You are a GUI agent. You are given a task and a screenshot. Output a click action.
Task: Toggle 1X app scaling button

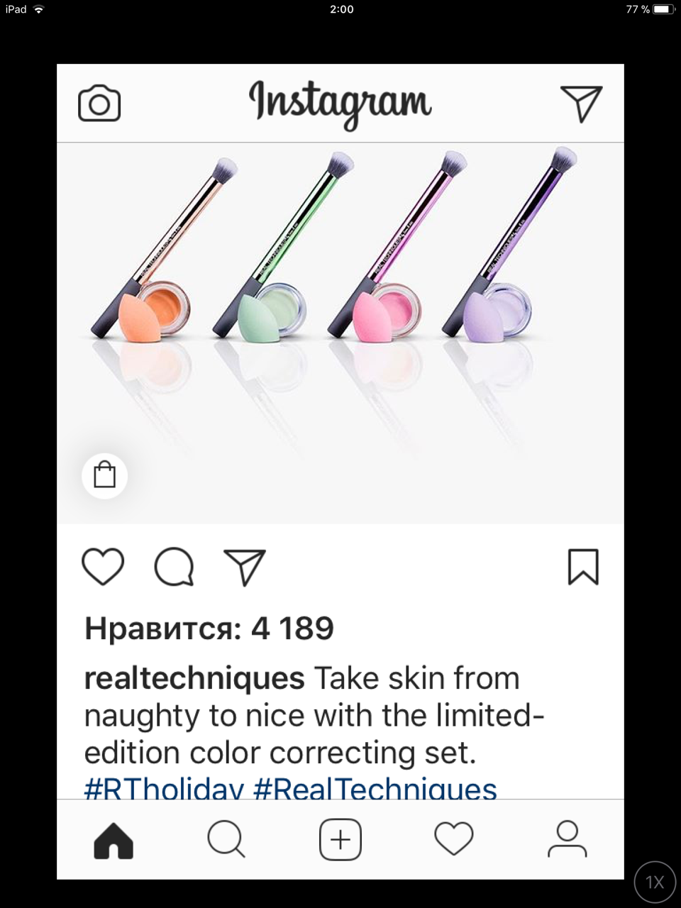655,882
